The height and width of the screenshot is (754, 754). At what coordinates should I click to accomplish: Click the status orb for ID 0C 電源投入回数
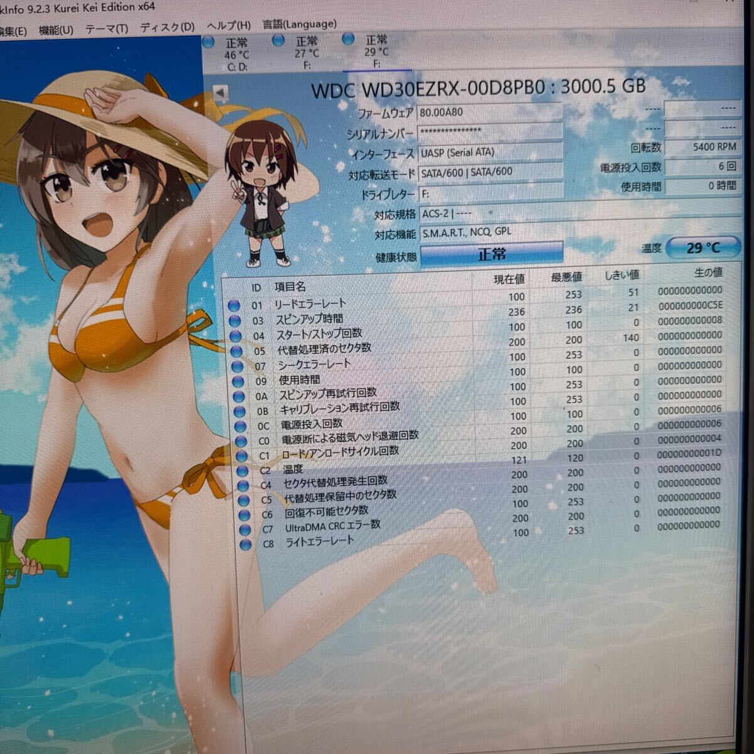(240, 427)
